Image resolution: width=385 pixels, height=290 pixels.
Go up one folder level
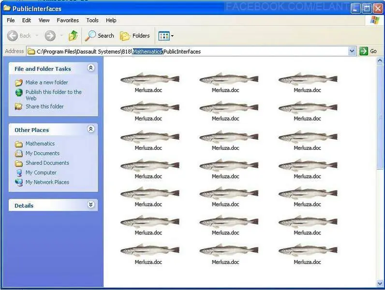coord(73,36)
